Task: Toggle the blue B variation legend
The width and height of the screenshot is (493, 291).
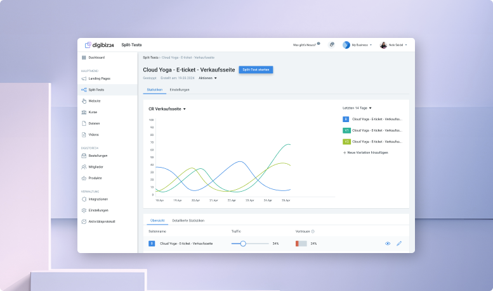Action: point(346,119)
